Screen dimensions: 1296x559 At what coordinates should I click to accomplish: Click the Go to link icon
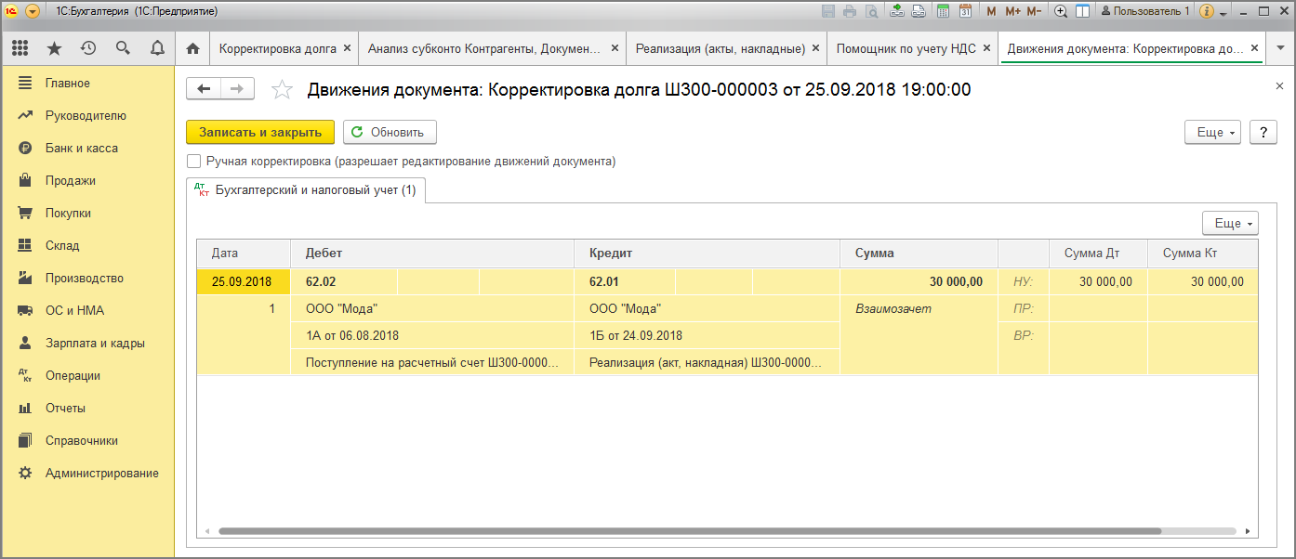tap(919, 11)
